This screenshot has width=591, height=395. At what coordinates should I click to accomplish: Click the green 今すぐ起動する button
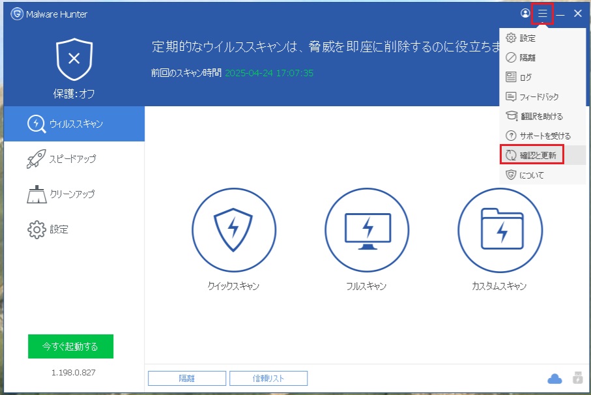tap(70, 346)
